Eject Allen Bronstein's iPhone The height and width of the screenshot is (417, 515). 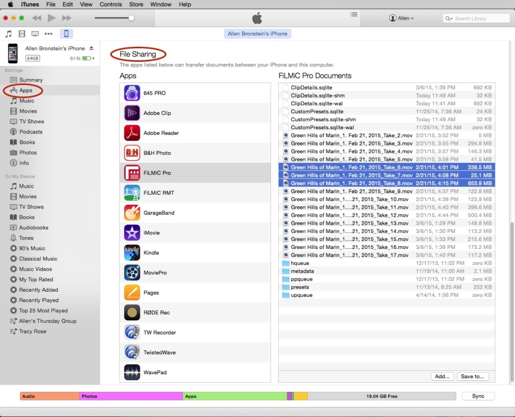pyautogui.click(x=92, y=48)
